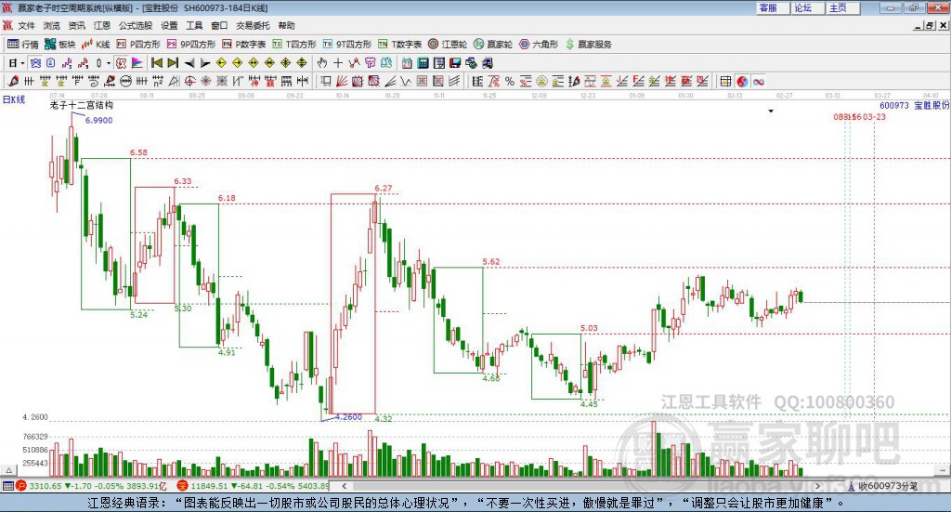This screenshot has width=951, height=512.
Task: Open the 公式选股 menu
Action: pyautogui.click(x=134, y=26)
